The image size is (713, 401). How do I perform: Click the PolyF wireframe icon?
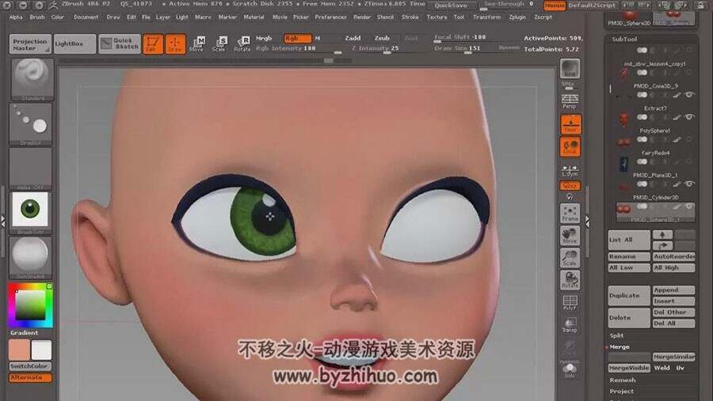tap(570, 302)
